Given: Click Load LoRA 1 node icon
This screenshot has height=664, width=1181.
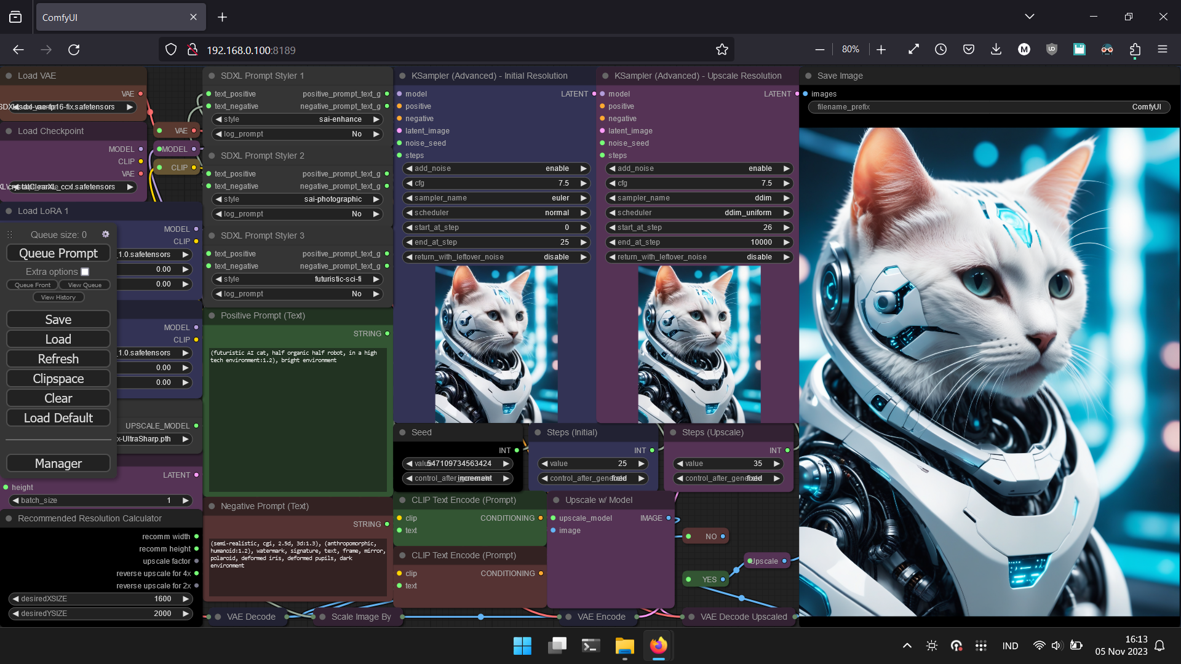Looking at the screenshot, I should point(9,211).
